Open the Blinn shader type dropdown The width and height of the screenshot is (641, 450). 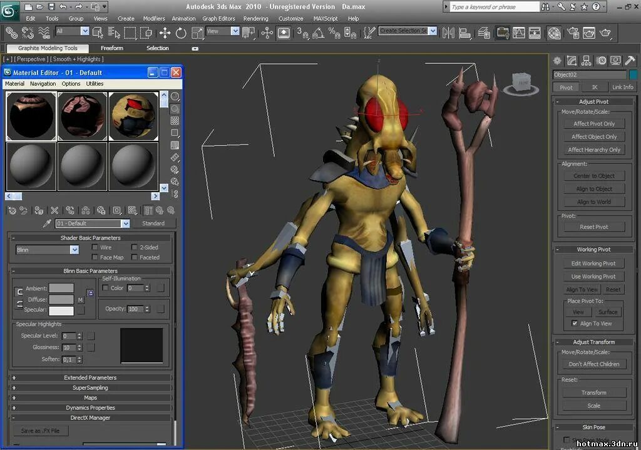click(74, 250)
